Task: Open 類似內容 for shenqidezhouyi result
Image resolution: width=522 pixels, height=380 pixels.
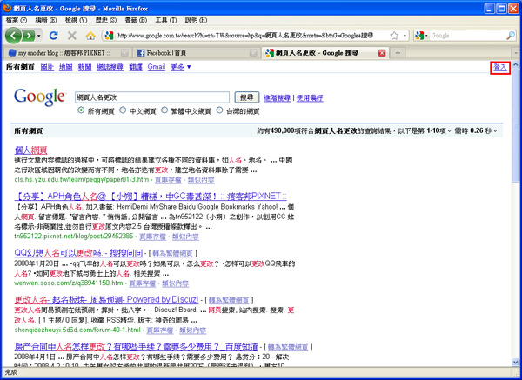Action: [193, 330]
